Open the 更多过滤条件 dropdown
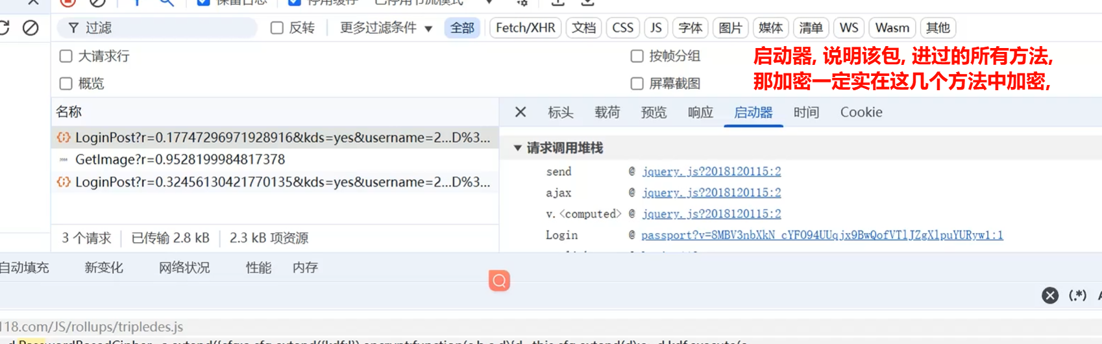This screenshot has height=344, width=1102. pos(386,28)
